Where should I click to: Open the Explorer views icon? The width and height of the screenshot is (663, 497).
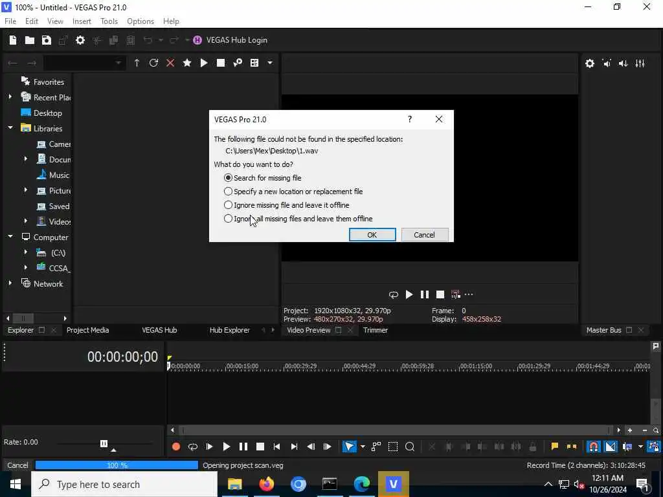click(x=254, y=63)
